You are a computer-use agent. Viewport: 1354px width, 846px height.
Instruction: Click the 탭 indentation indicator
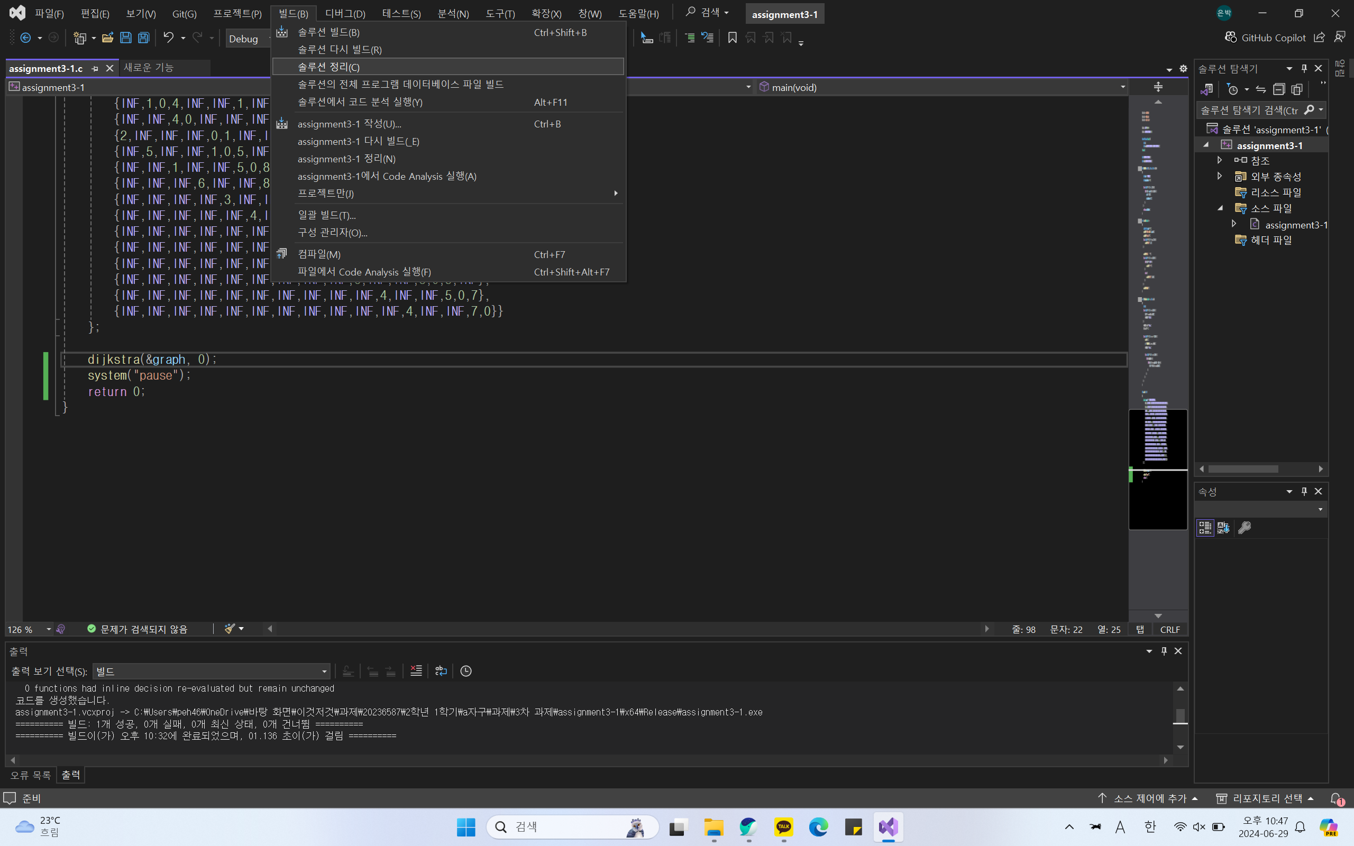1140,629
